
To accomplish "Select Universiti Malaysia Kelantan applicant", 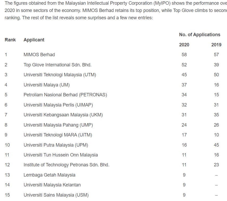I will (x=52, y=185).
